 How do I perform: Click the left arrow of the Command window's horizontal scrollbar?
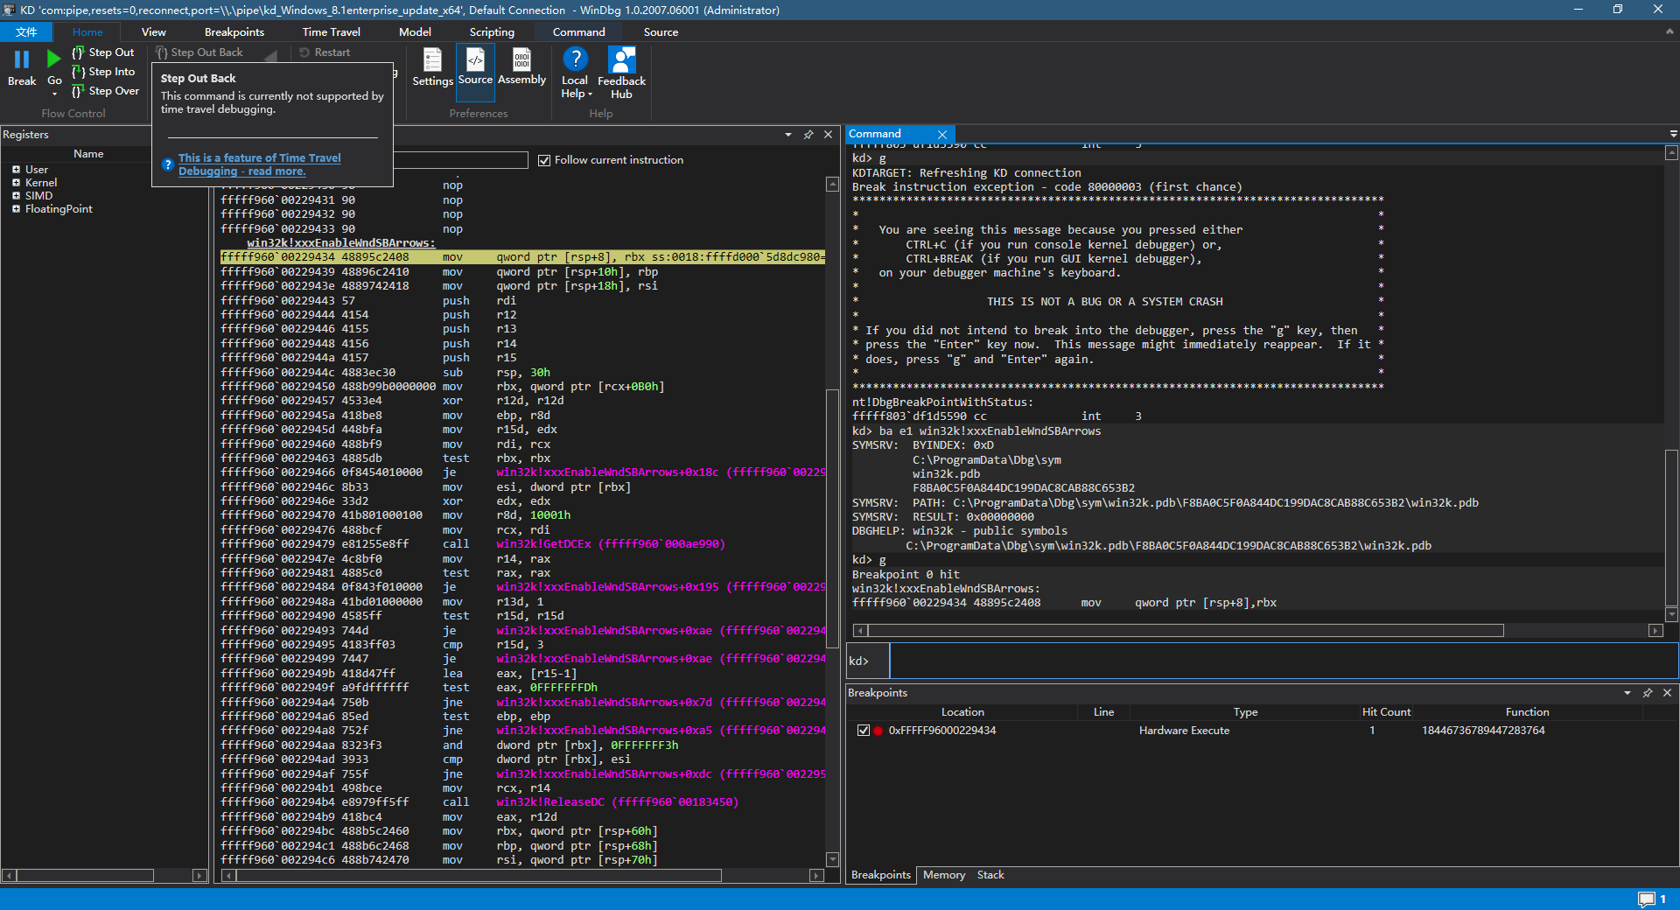pos(860,631)
